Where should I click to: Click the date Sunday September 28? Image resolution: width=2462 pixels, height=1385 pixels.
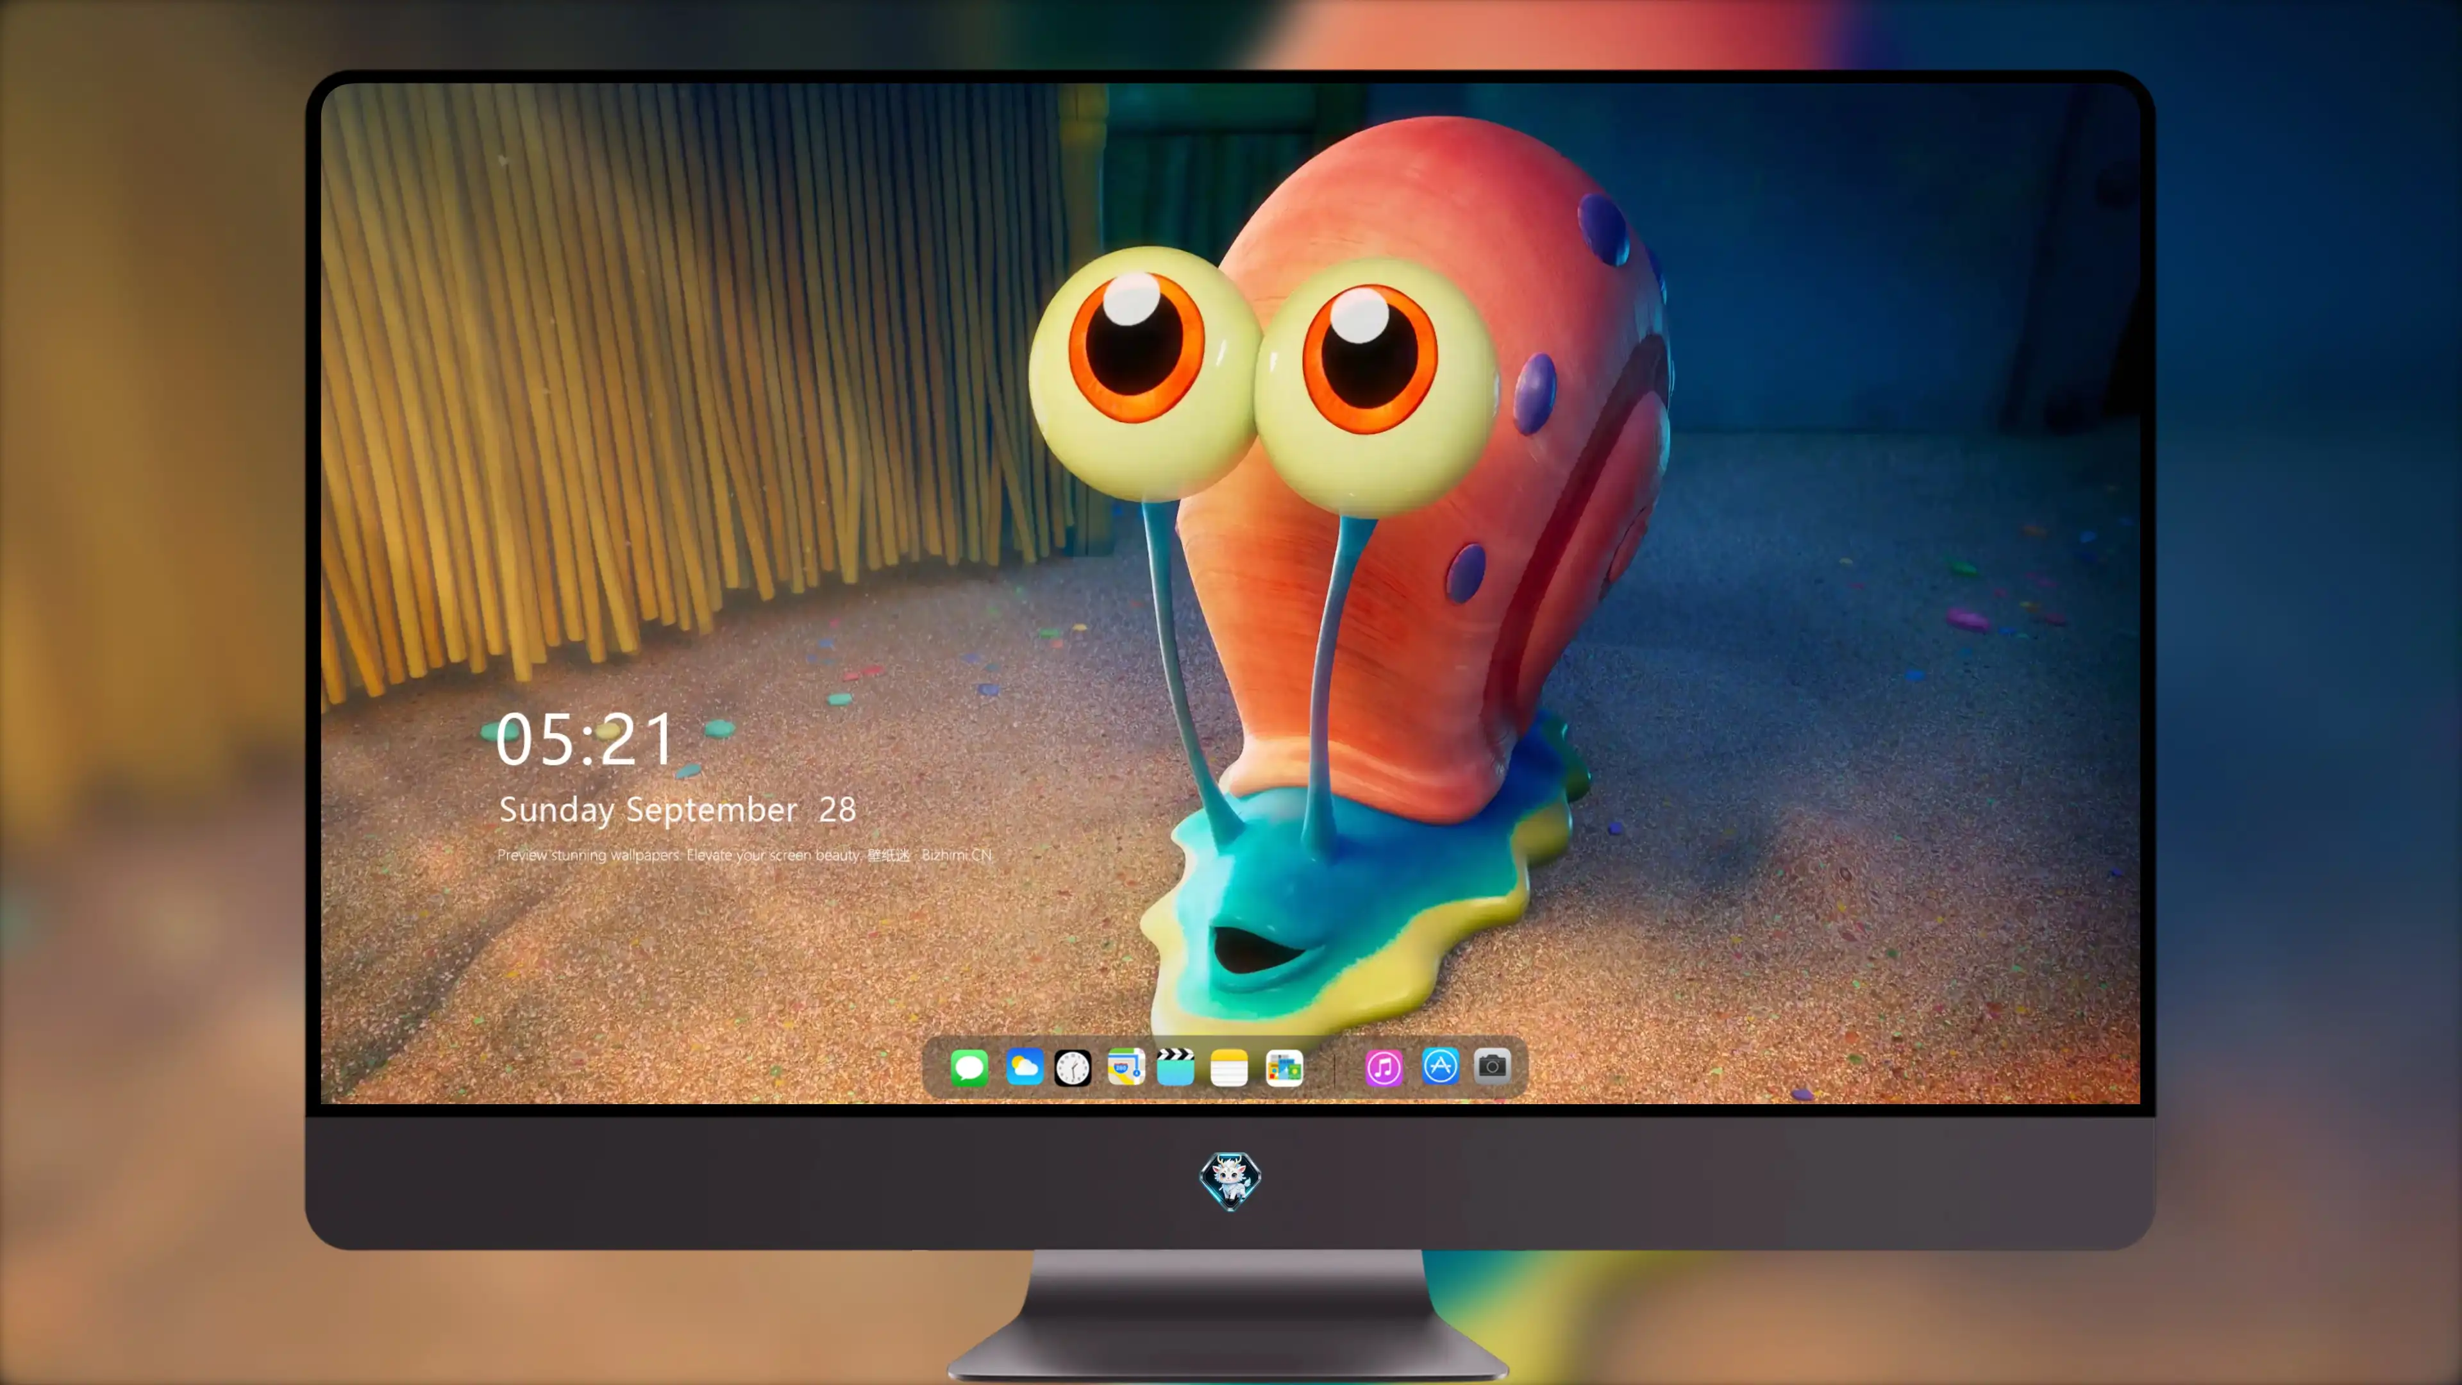click(678, 810)
